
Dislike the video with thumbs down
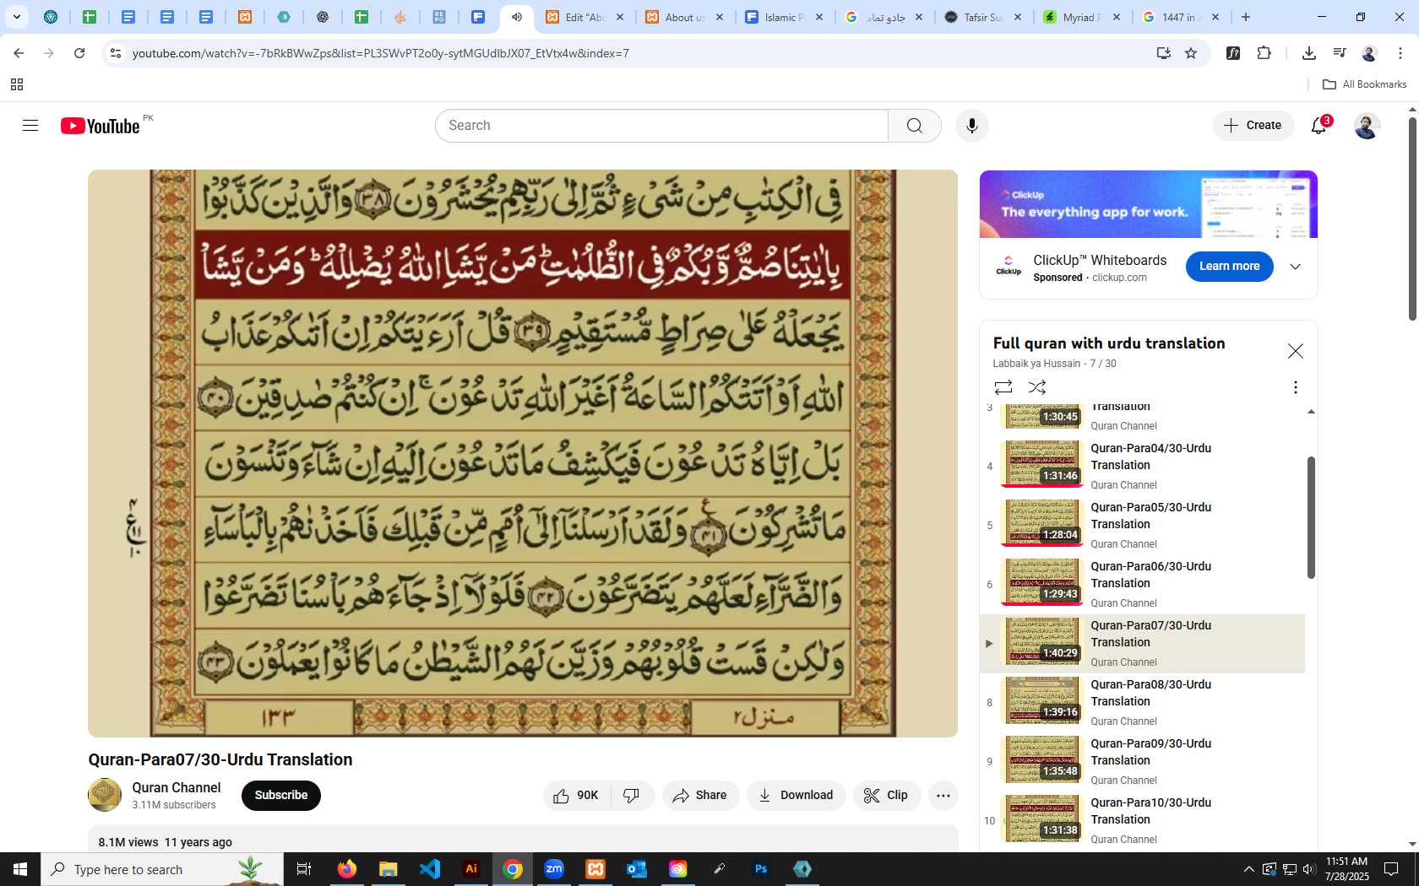[631, 795]
